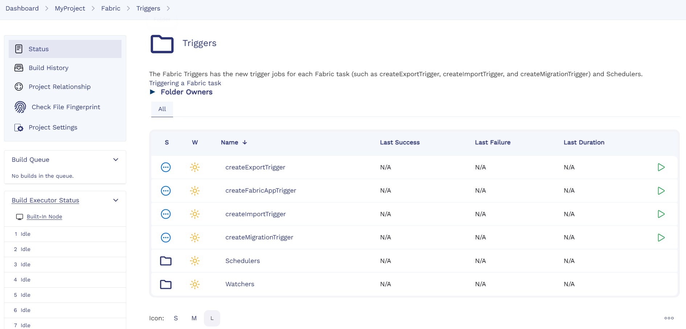
Task: Open the Watchers folder link
Action: tap(240, 284)
